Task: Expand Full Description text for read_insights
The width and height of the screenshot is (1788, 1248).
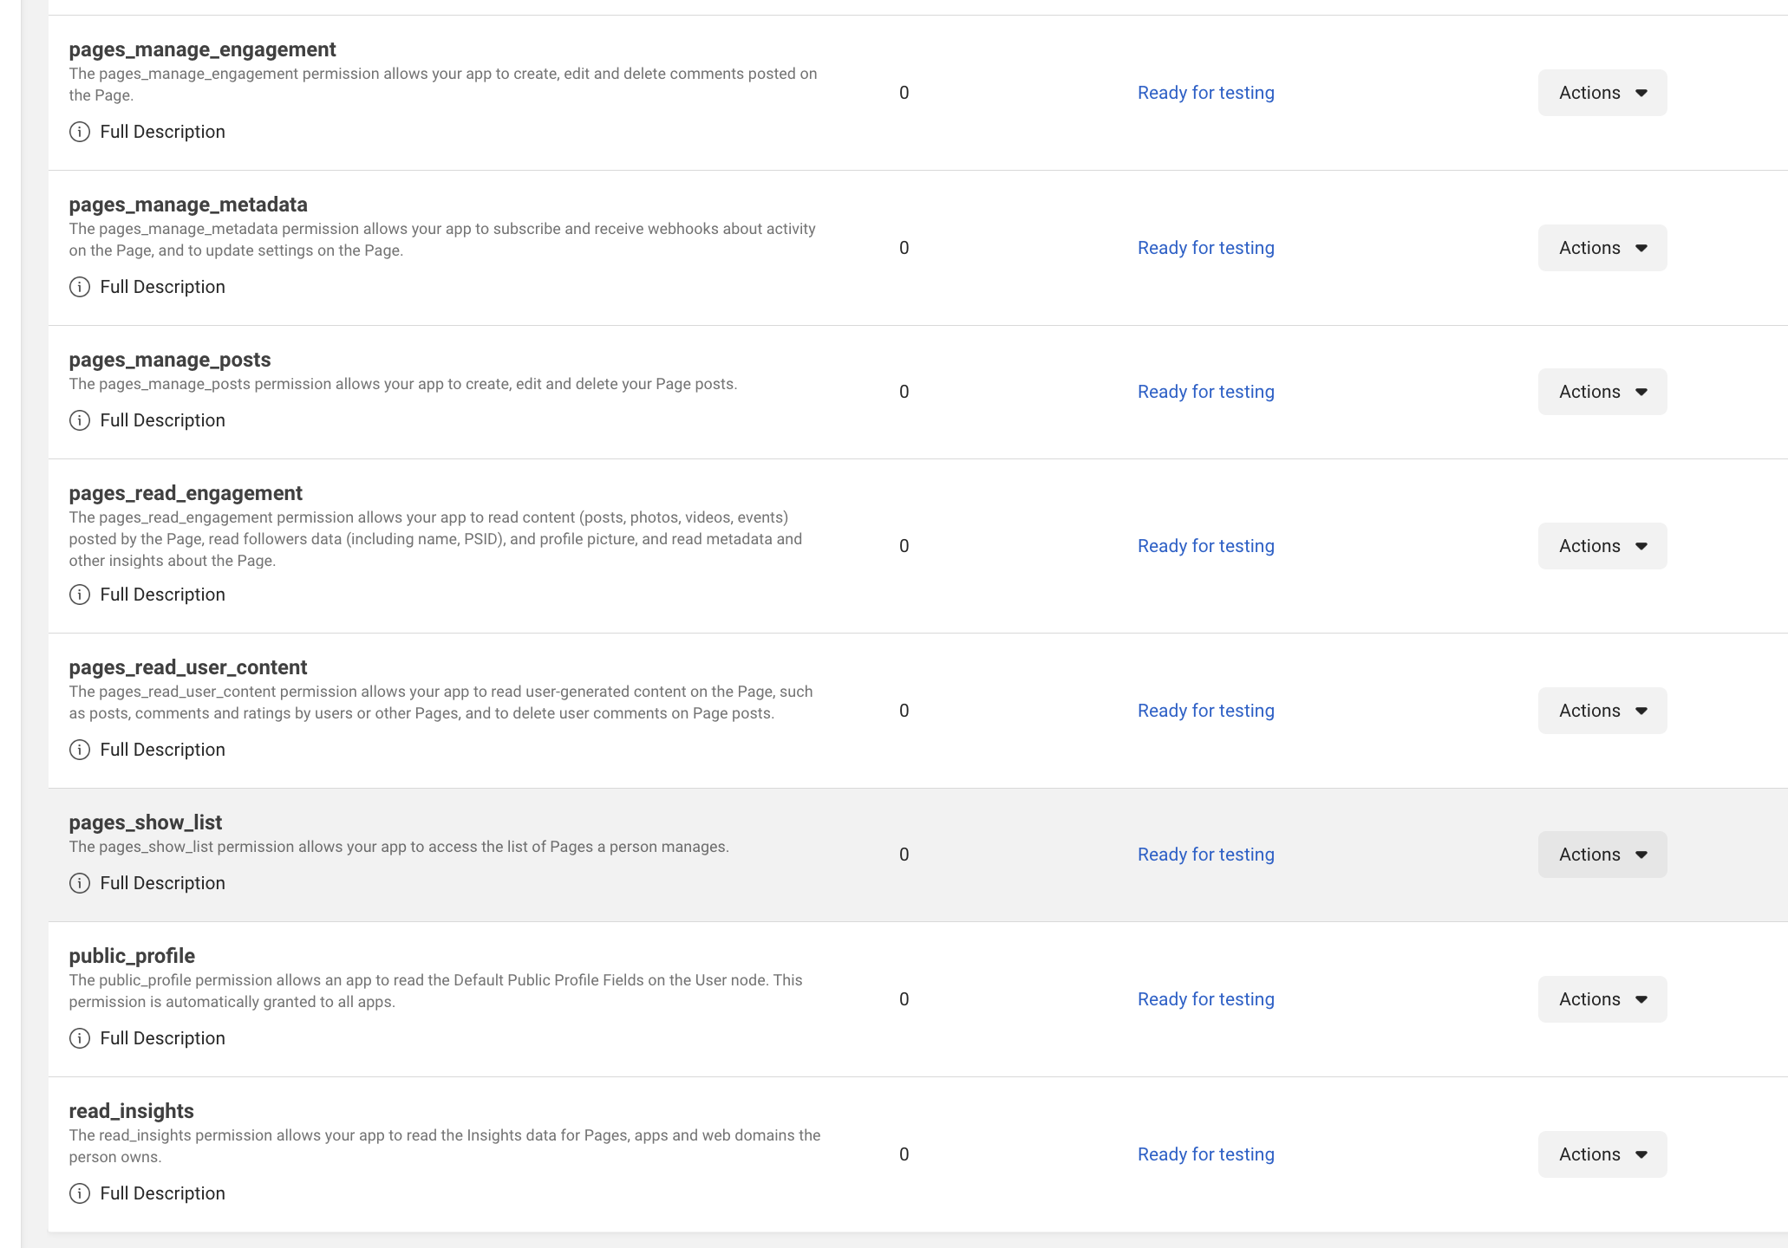Action: 162,1193
